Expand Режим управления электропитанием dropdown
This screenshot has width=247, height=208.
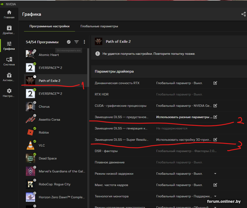coord(215,207)
